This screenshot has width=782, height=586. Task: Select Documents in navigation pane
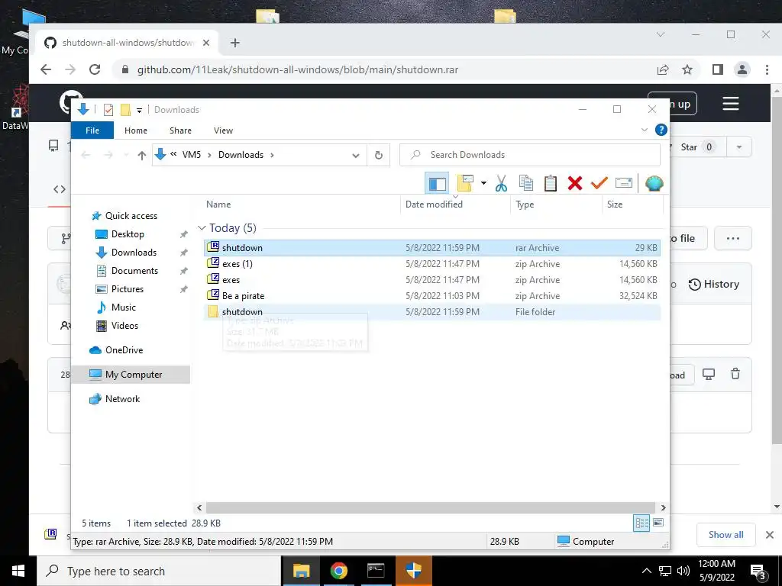click(134, 271)
